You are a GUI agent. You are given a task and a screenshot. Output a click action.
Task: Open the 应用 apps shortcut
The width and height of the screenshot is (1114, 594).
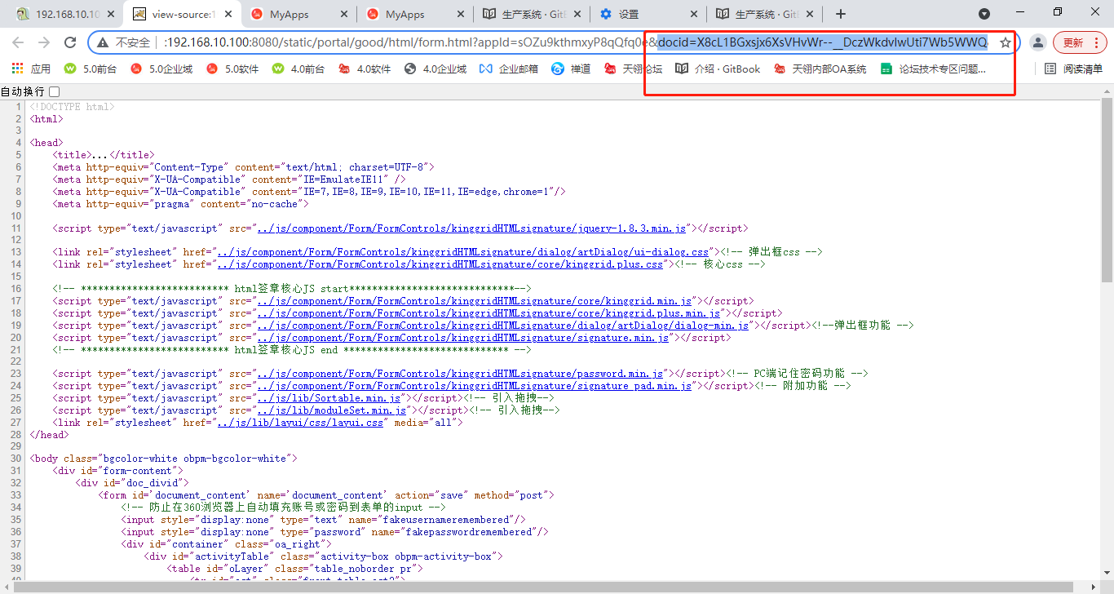point(31,69)
